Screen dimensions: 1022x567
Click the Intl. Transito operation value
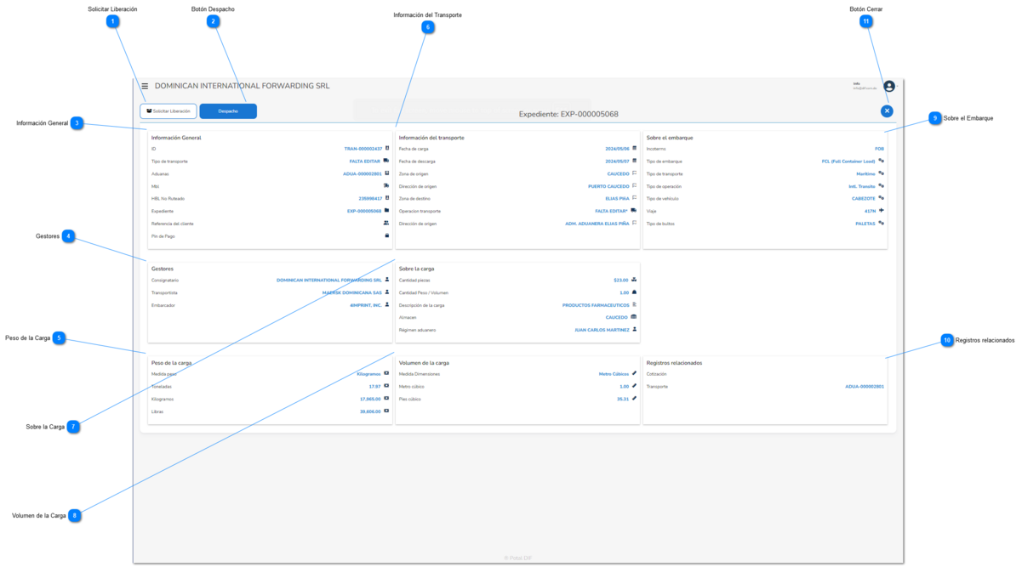click(862, 185)
